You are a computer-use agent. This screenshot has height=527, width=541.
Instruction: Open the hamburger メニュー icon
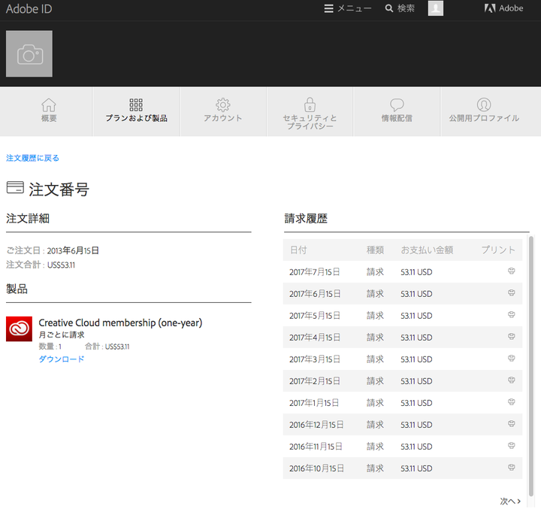328,8
